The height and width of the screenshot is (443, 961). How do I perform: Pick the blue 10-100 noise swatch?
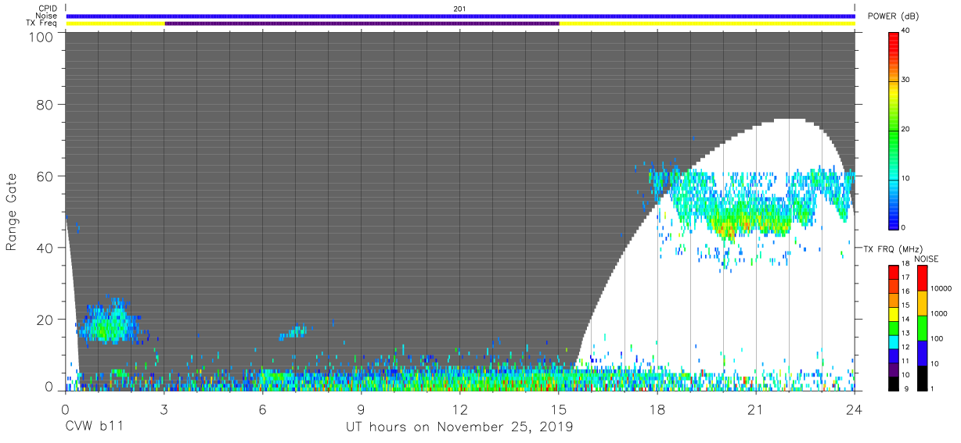click(923, 352)
